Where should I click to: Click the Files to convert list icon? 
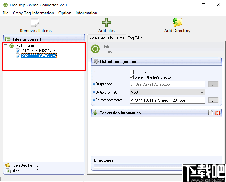tap(8, 39)
